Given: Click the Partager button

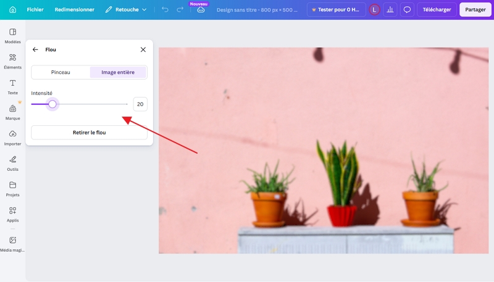Looking at the screenshot, I should [475, 10].
